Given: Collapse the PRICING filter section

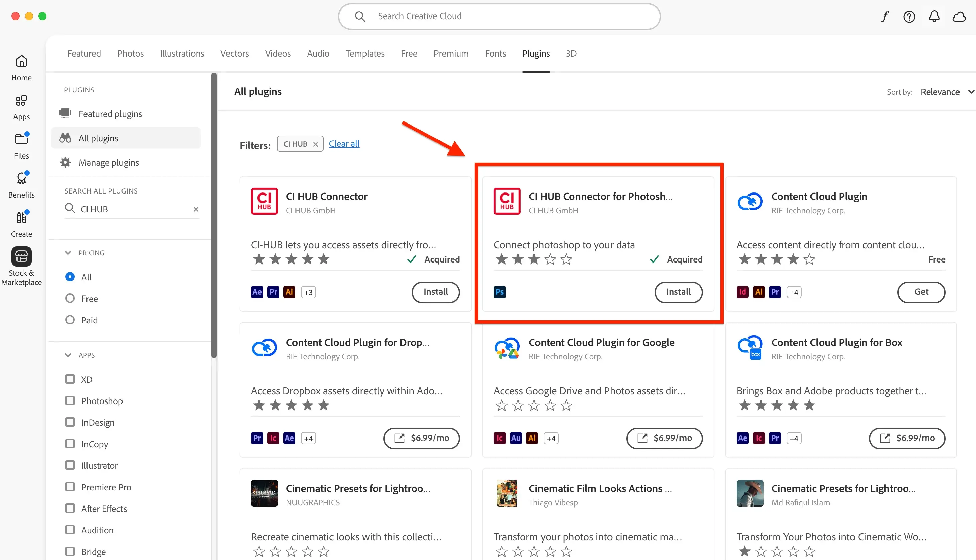Looking at the screenshot, I should [x=68, y=253].
